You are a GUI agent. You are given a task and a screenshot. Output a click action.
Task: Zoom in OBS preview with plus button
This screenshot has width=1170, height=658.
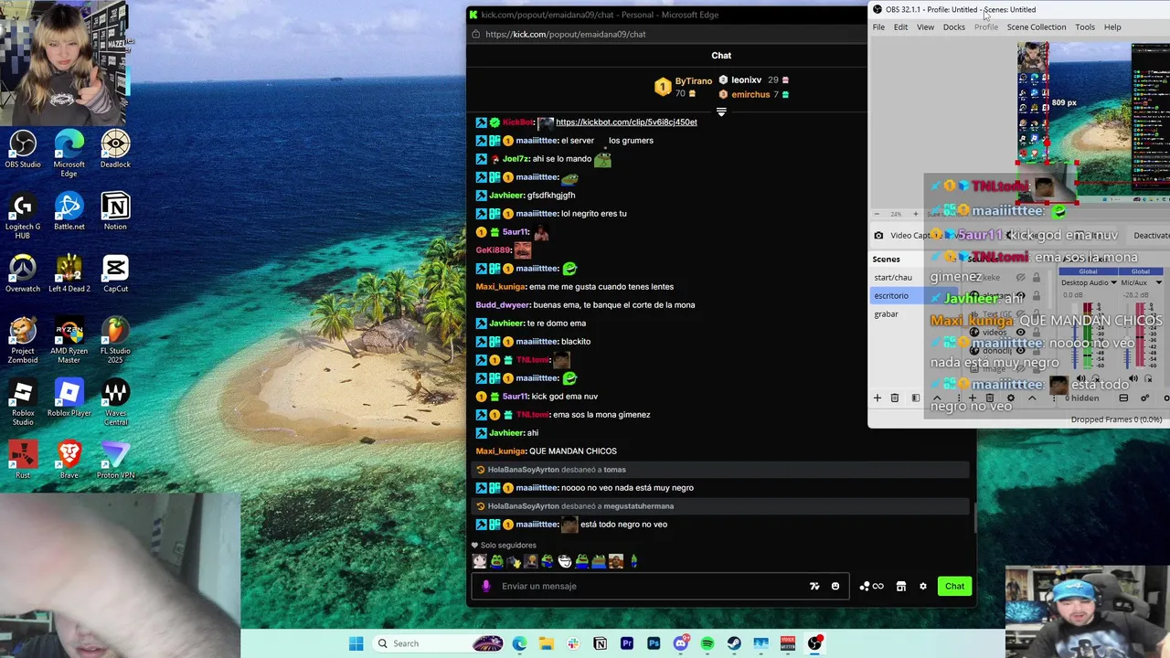[x=915, y=214]
